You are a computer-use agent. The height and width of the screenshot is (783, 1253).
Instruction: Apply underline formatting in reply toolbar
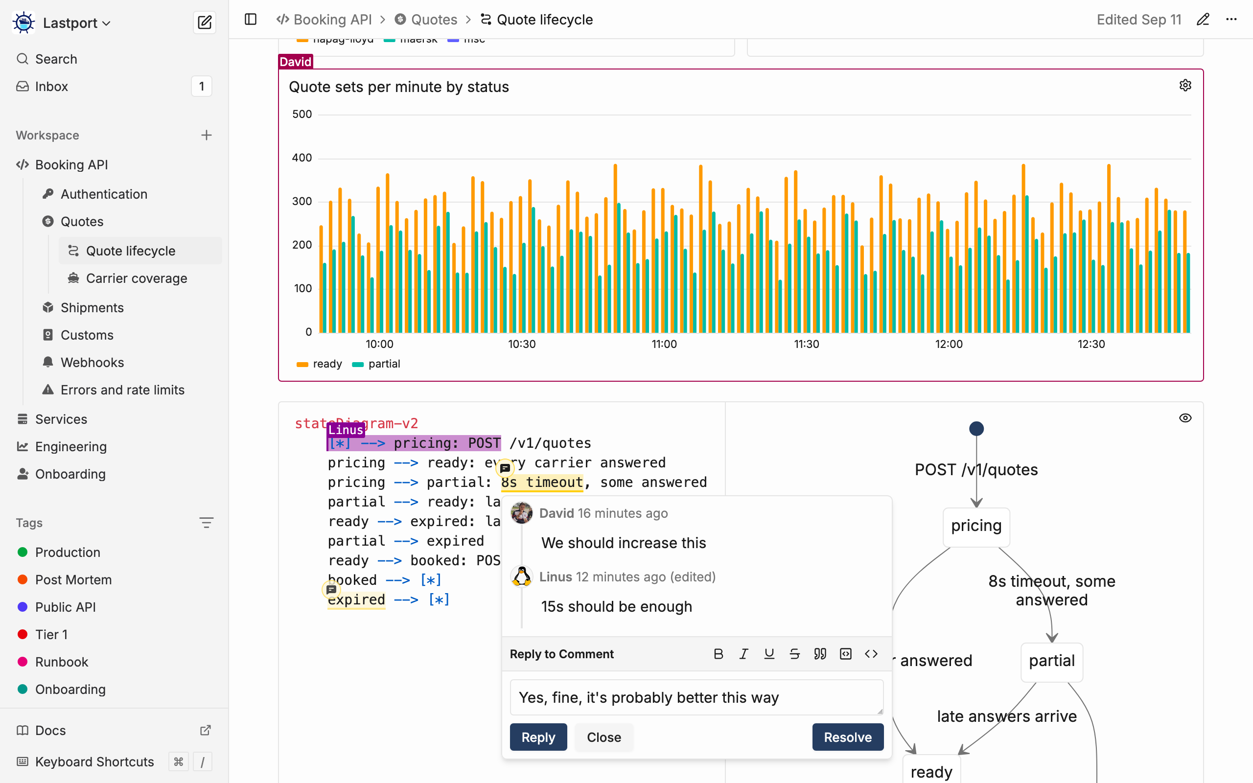coord(769,654)
